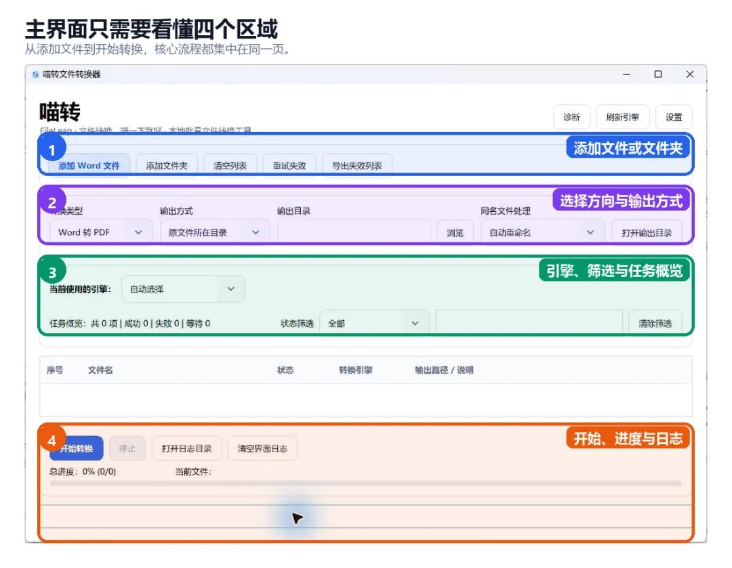Open the Word 转 PDF conversion type dropdown
Screen dimensions: 732x568
click(101, 232)
